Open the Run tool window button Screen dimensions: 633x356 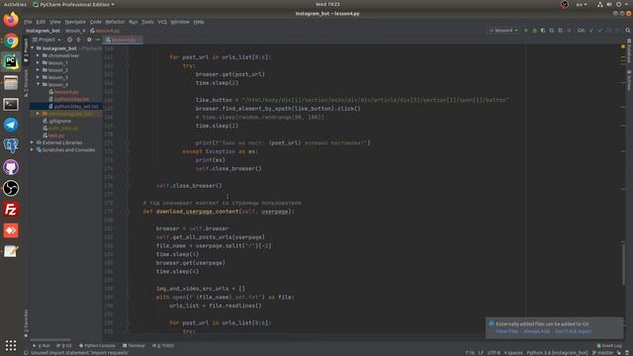pos(42,346)
